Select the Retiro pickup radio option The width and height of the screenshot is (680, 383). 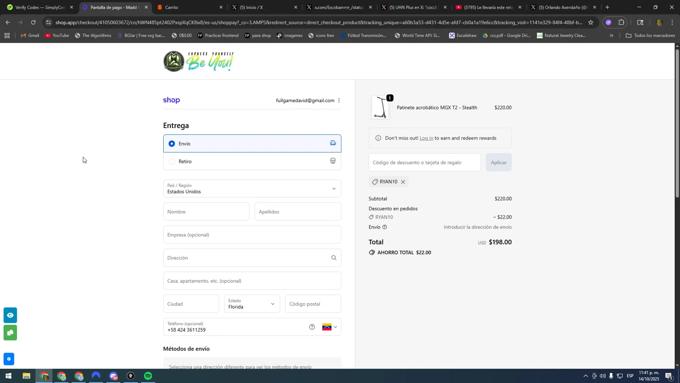172,162
